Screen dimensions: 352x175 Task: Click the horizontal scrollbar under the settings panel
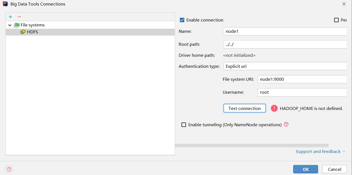[252, 146]
